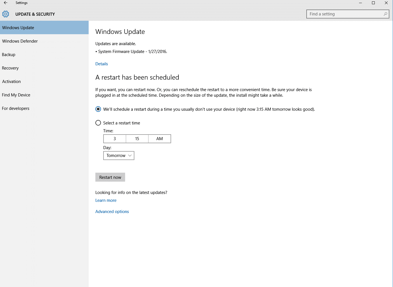
Task: Click 'Updates are available.' status text
Action: (116, 44)
